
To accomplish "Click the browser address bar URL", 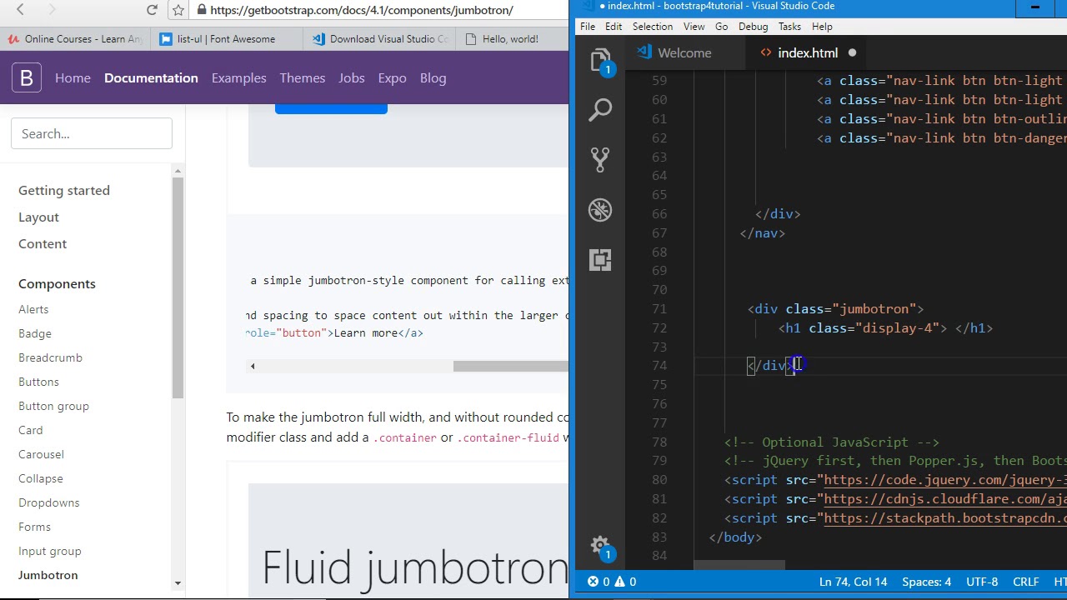I will 362,10.
